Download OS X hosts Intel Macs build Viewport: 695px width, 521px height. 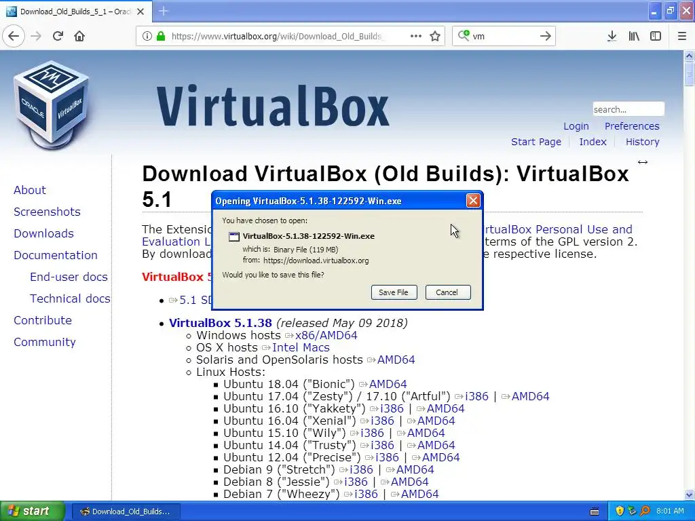pyautogui.click(x=301, y=348)
